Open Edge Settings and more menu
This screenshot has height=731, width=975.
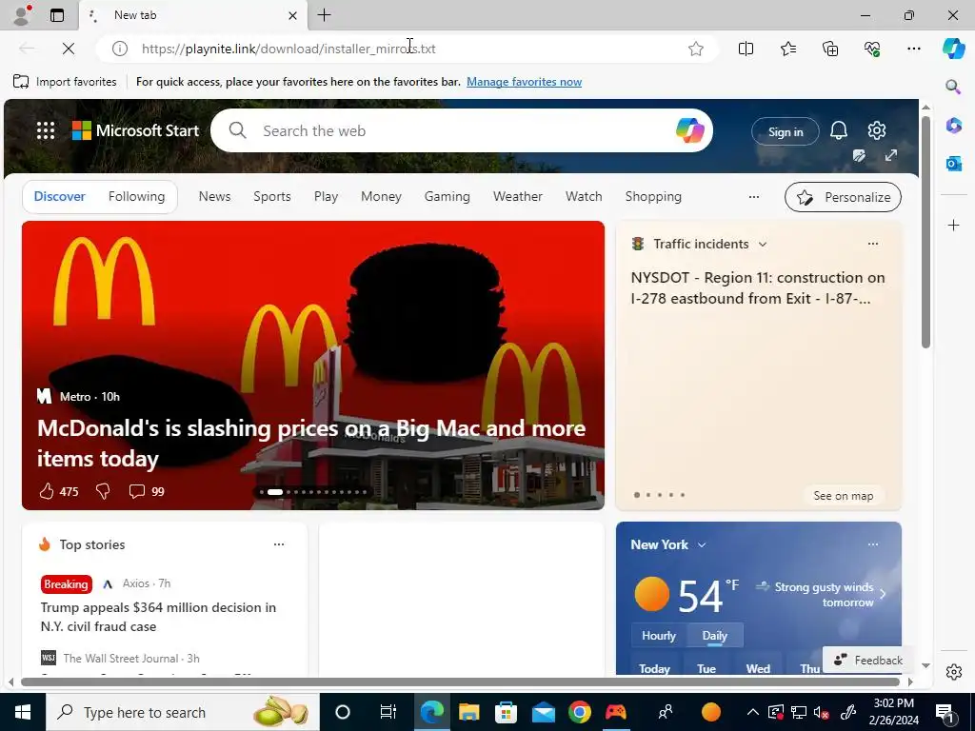[914, 49]
